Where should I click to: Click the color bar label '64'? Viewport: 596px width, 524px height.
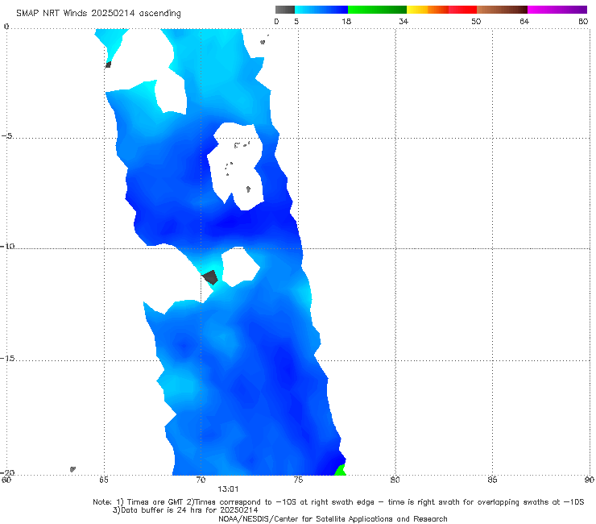click(524, 21)
